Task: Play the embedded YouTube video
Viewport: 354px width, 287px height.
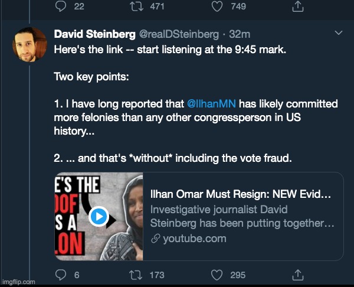Action: coord(99,217)
